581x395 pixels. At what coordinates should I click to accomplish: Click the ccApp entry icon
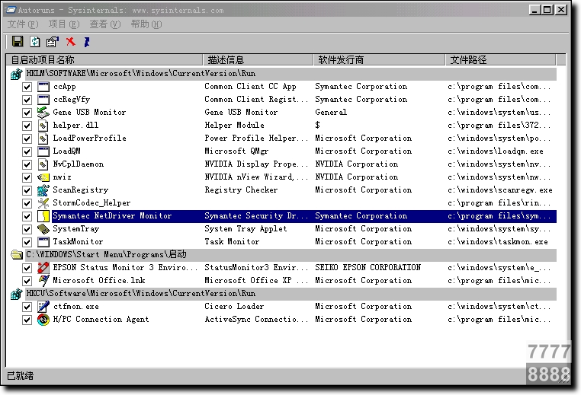[x=43, y=87]
